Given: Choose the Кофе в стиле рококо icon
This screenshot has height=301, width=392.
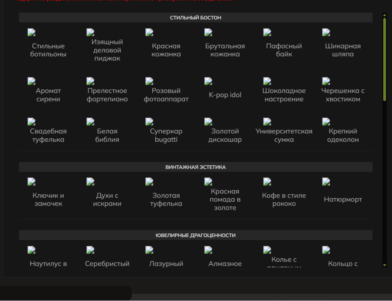Looking at the screenshot, I should pos(267,182).
